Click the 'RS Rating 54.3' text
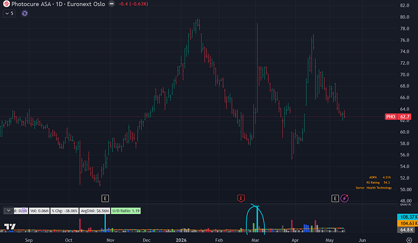The height and width of the screenshot is (243, 418). (378, 183)
